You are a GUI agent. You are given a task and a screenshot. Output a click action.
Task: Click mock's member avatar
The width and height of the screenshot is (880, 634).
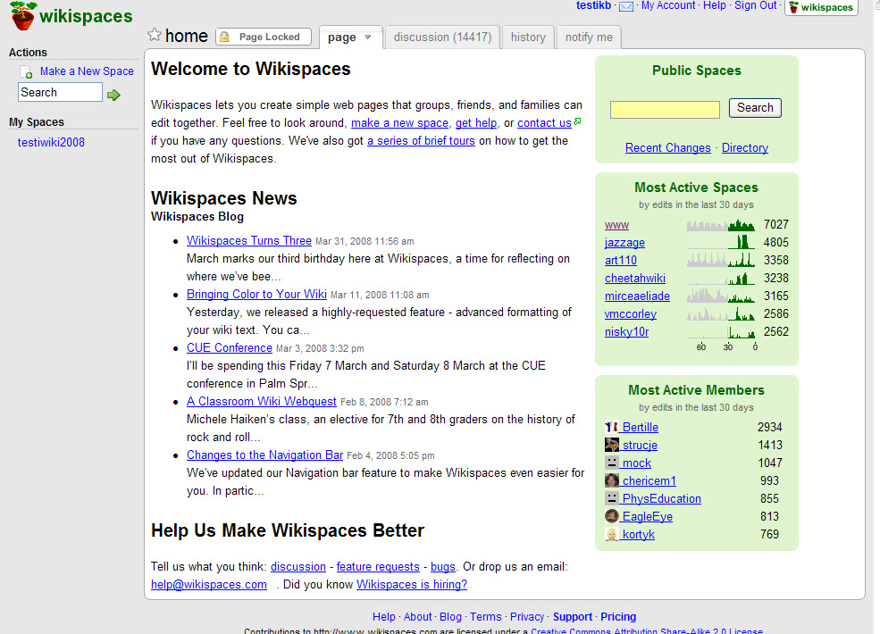(x=612, y=463)
